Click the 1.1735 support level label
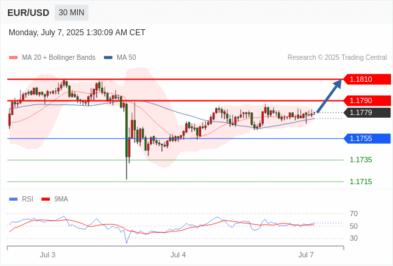 pyautogui.click(x=361, y=160)
